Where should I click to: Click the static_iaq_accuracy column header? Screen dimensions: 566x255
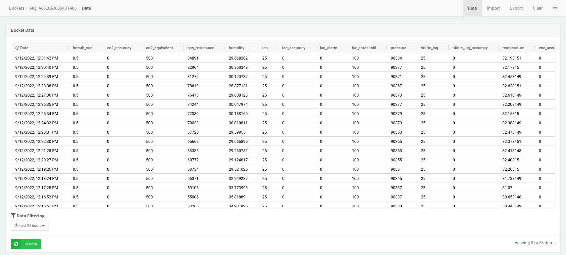(x=470, y=48)
